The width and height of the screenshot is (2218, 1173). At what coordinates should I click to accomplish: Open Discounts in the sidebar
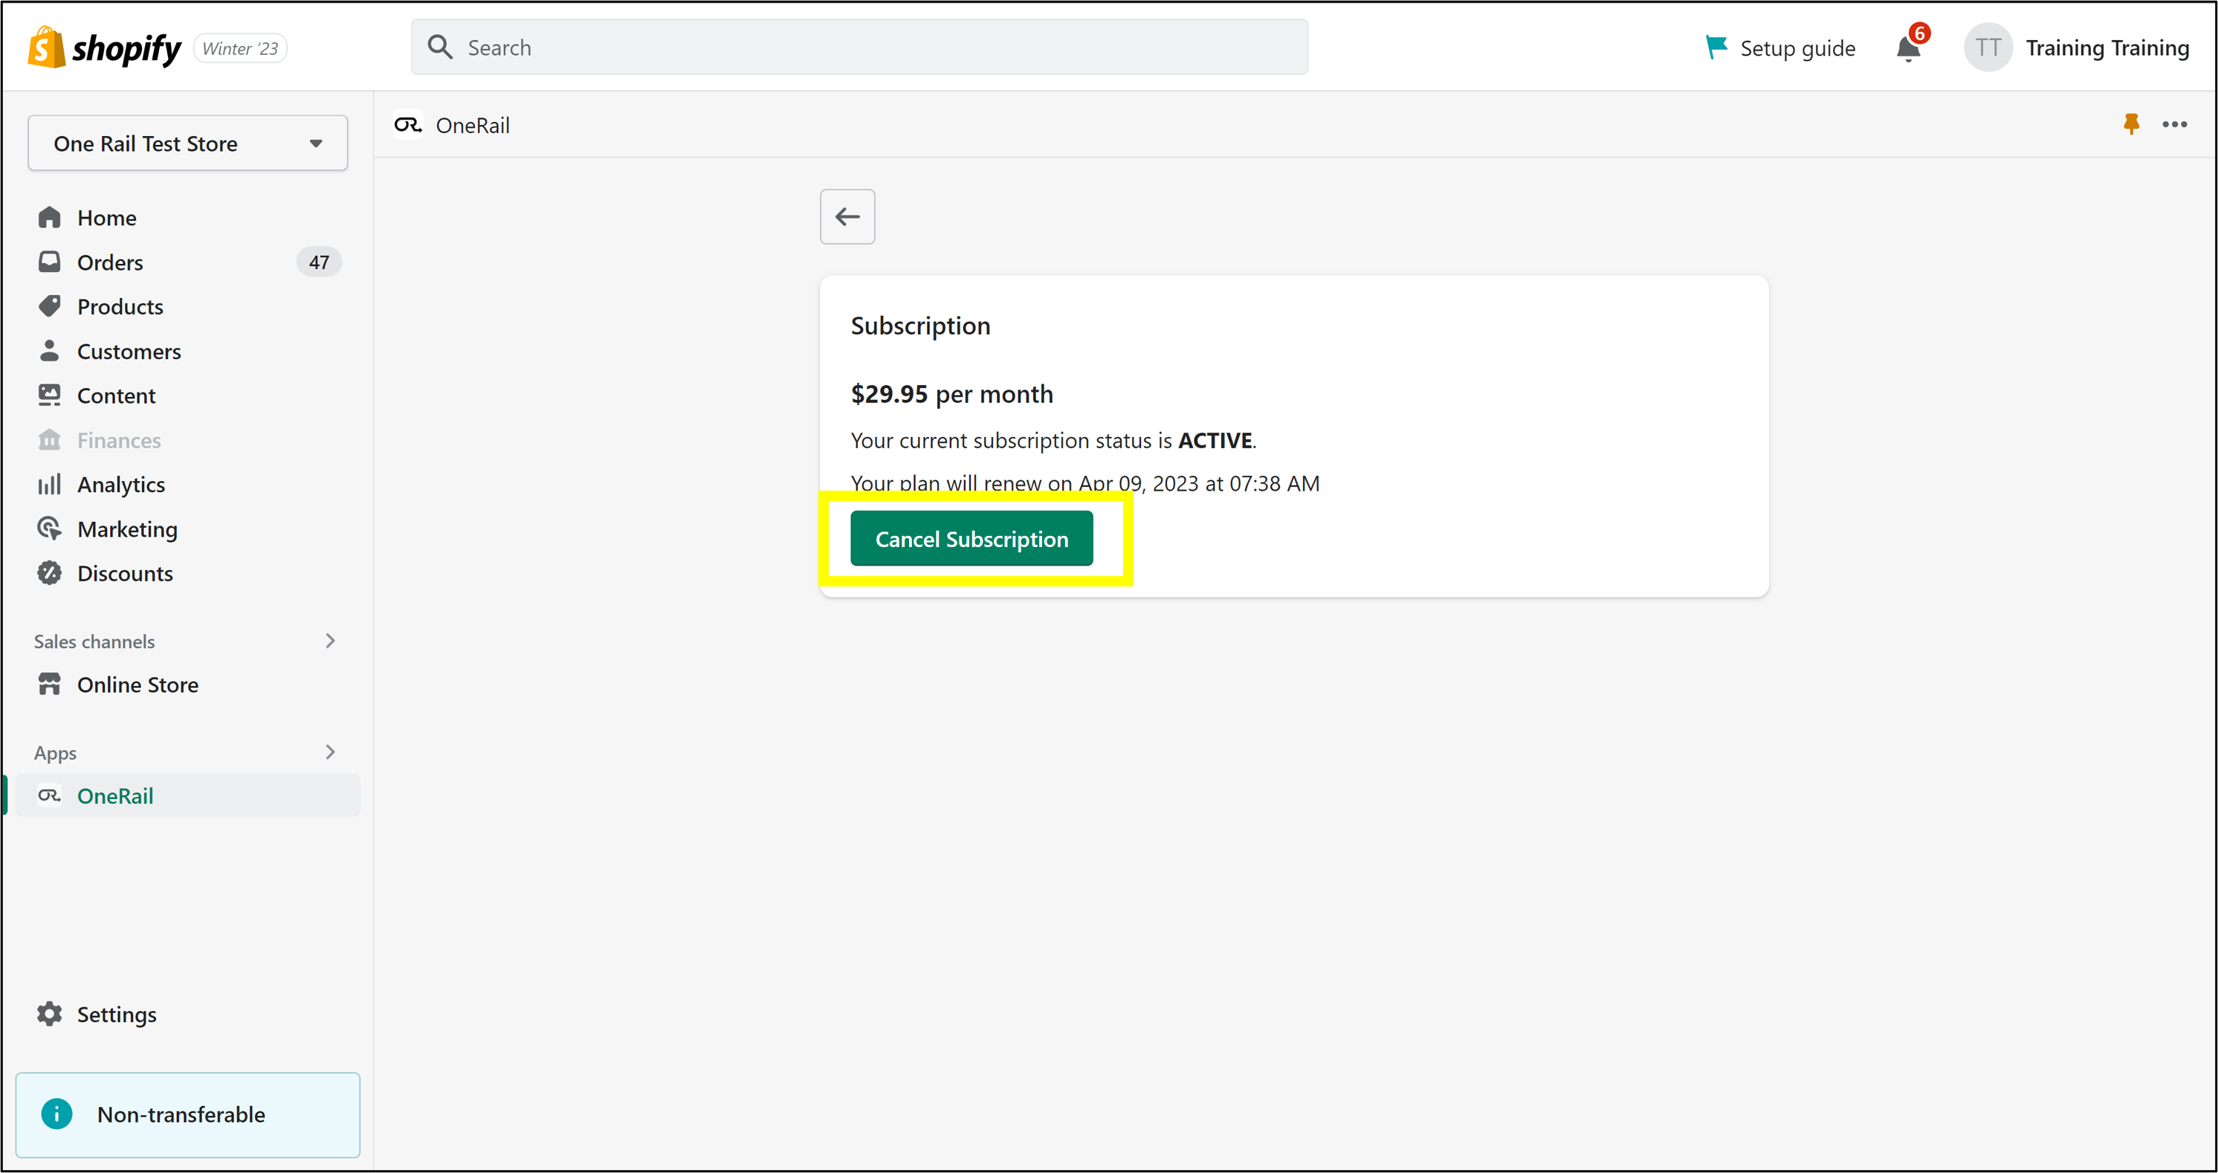pos(125,572)
